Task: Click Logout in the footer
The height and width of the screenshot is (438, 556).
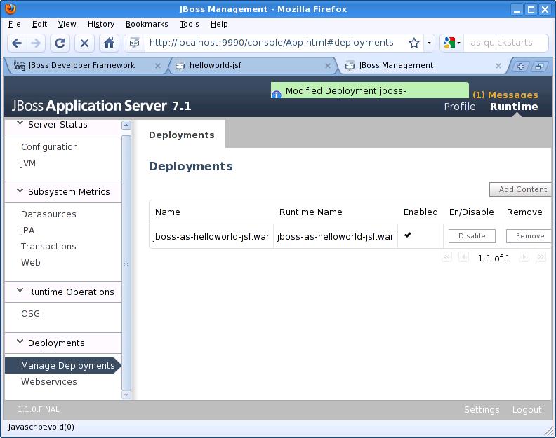Action: (527, 410)
